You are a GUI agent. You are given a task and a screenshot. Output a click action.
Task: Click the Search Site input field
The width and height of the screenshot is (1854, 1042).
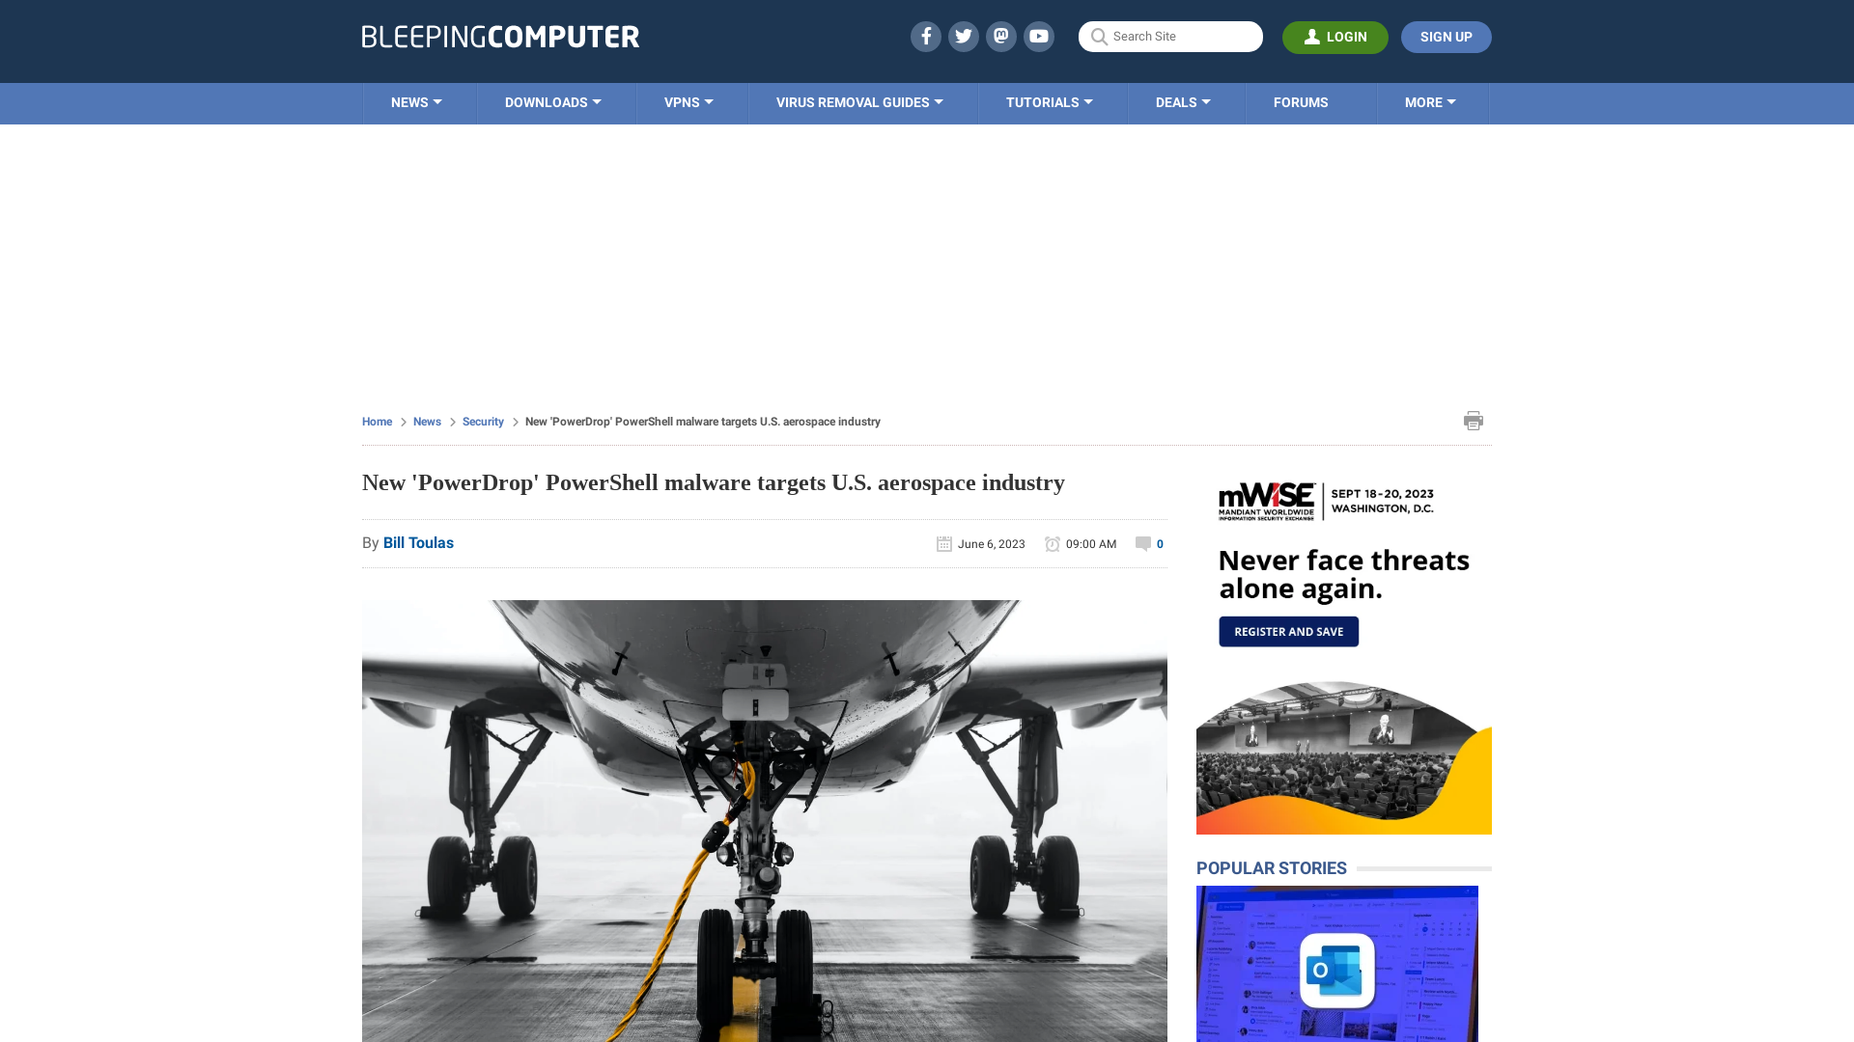tap(1169, 36)
